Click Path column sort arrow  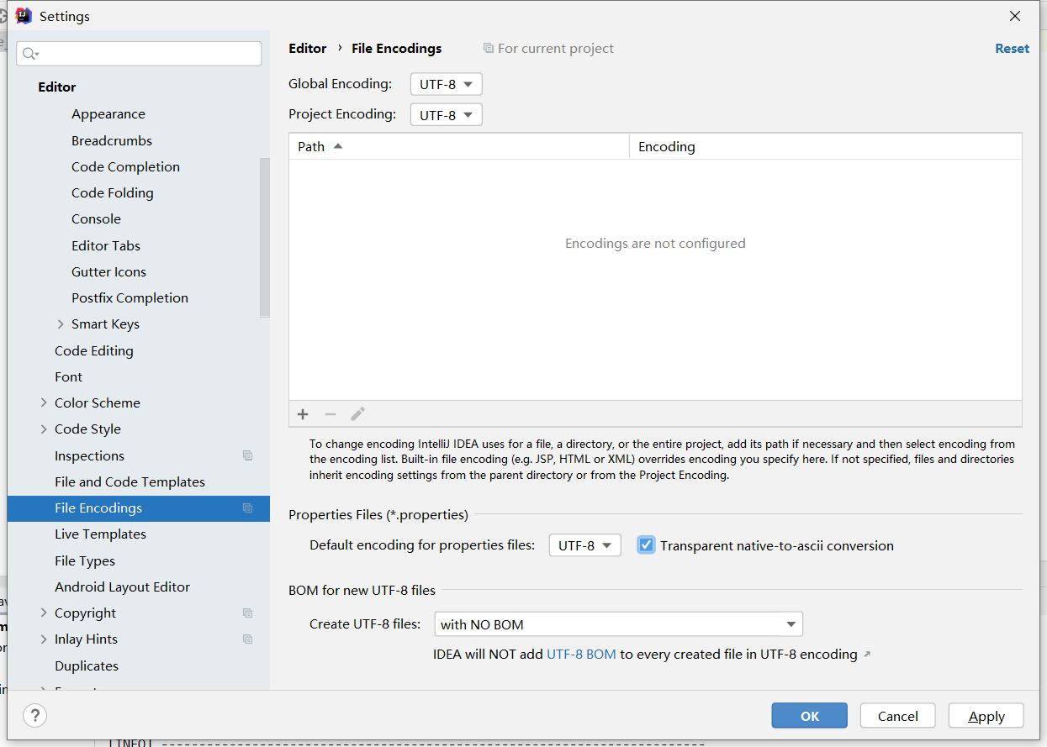pos(338,146)
